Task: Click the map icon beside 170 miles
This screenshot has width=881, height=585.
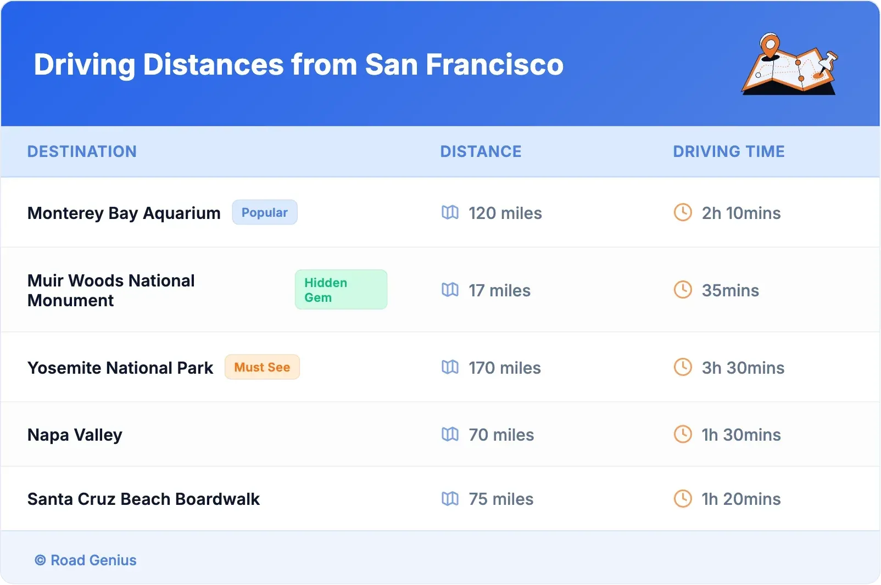Action: tap(450, 367)
